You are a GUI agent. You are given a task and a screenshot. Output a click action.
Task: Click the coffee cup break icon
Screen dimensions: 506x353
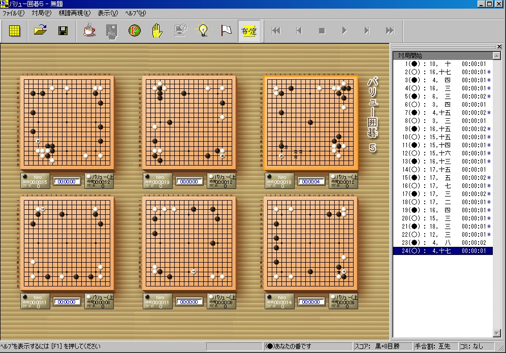coord(89,31)
